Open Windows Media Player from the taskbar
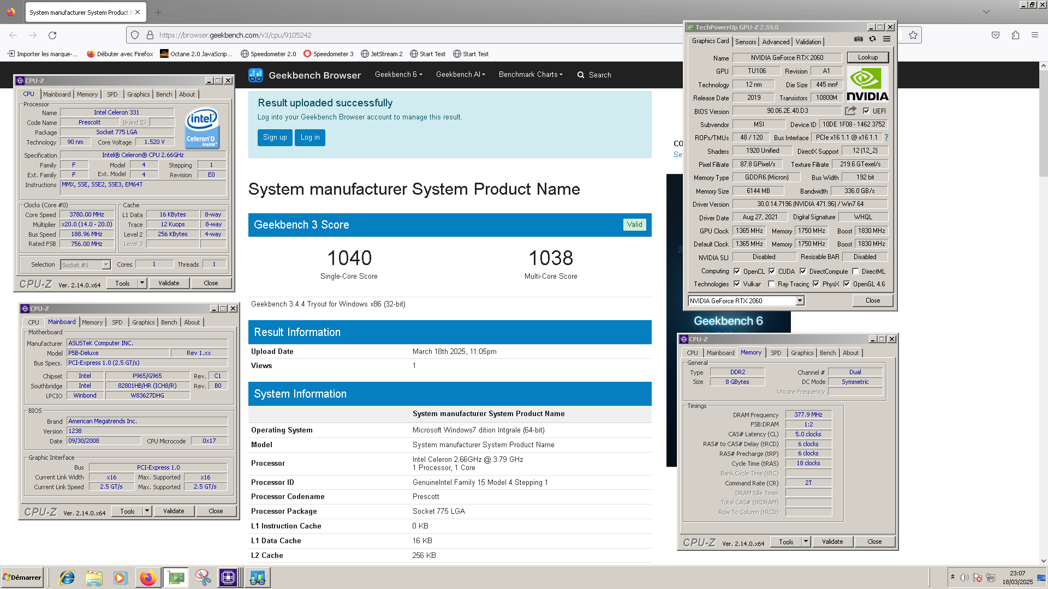The height and width of the screenshot is (589, 1048). tap(121, 578)
